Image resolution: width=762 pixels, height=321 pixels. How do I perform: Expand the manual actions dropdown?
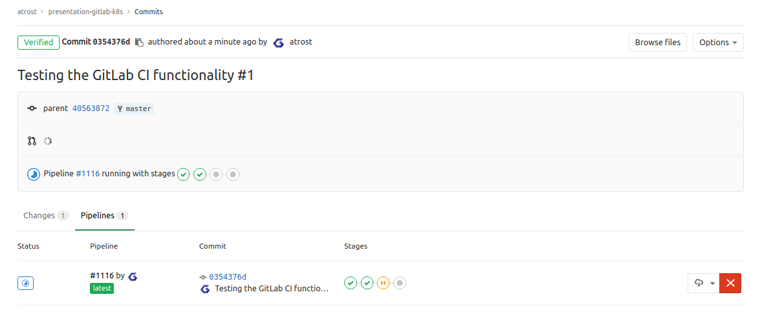coord(704,283)
